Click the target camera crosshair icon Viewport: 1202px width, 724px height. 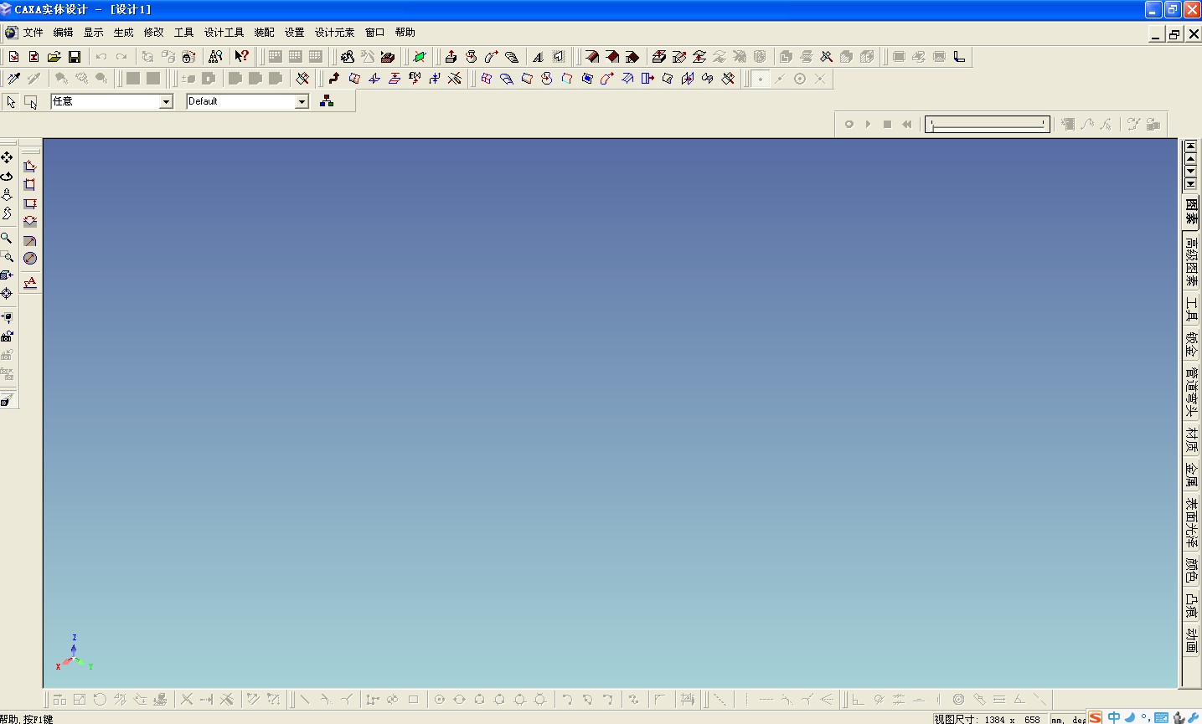pyautogui.click(x=7, y=294)
